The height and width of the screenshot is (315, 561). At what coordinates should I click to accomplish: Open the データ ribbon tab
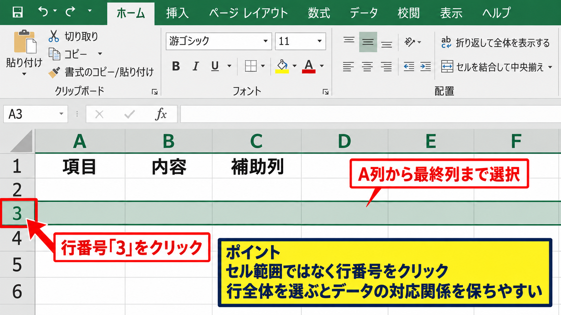coord(364,13)
